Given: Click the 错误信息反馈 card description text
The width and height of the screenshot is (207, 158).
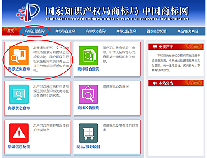Looking at the screenshot, I should pyautogui.click(x=51, y=127).
